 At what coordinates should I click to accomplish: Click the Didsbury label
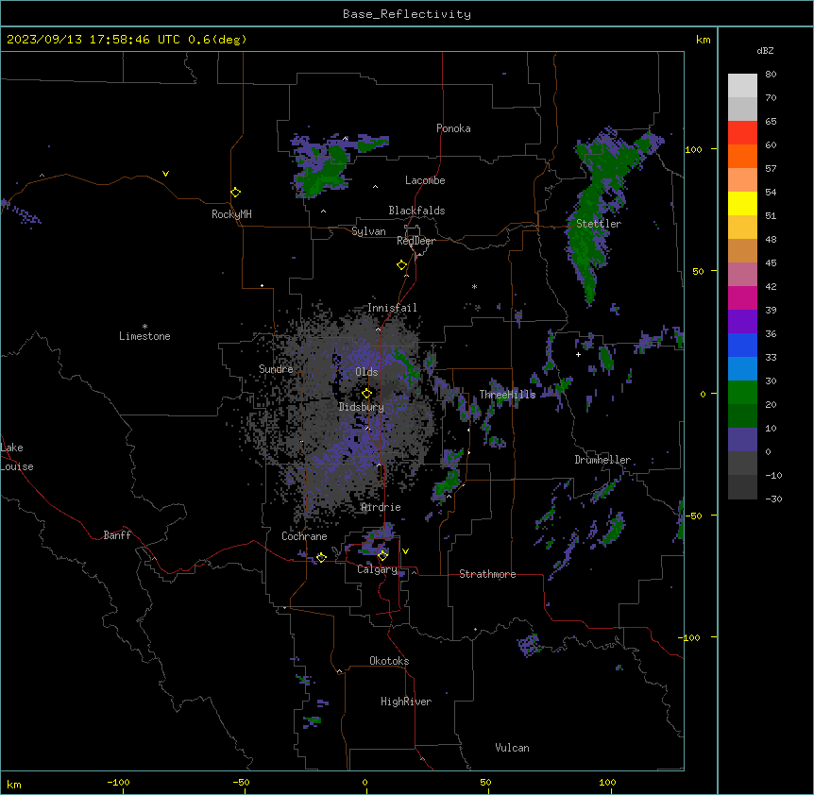(361, 407)
